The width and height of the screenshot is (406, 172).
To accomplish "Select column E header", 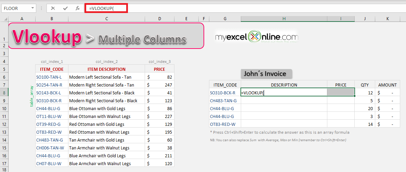I will [x=186, y=19].
